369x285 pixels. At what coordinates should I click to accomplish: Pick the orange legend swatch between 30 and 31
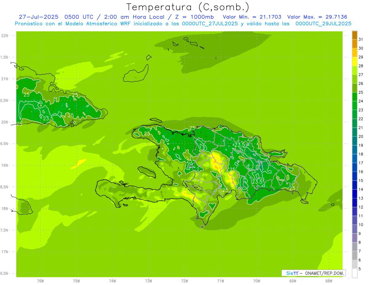point(355,44)
